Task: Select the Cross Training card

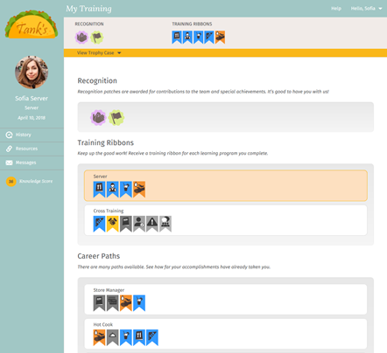Action: pos(226,220)
